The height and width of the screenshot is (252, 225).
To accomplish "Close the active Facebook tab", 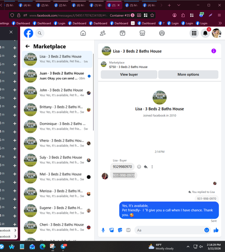I will coord(119,6).
